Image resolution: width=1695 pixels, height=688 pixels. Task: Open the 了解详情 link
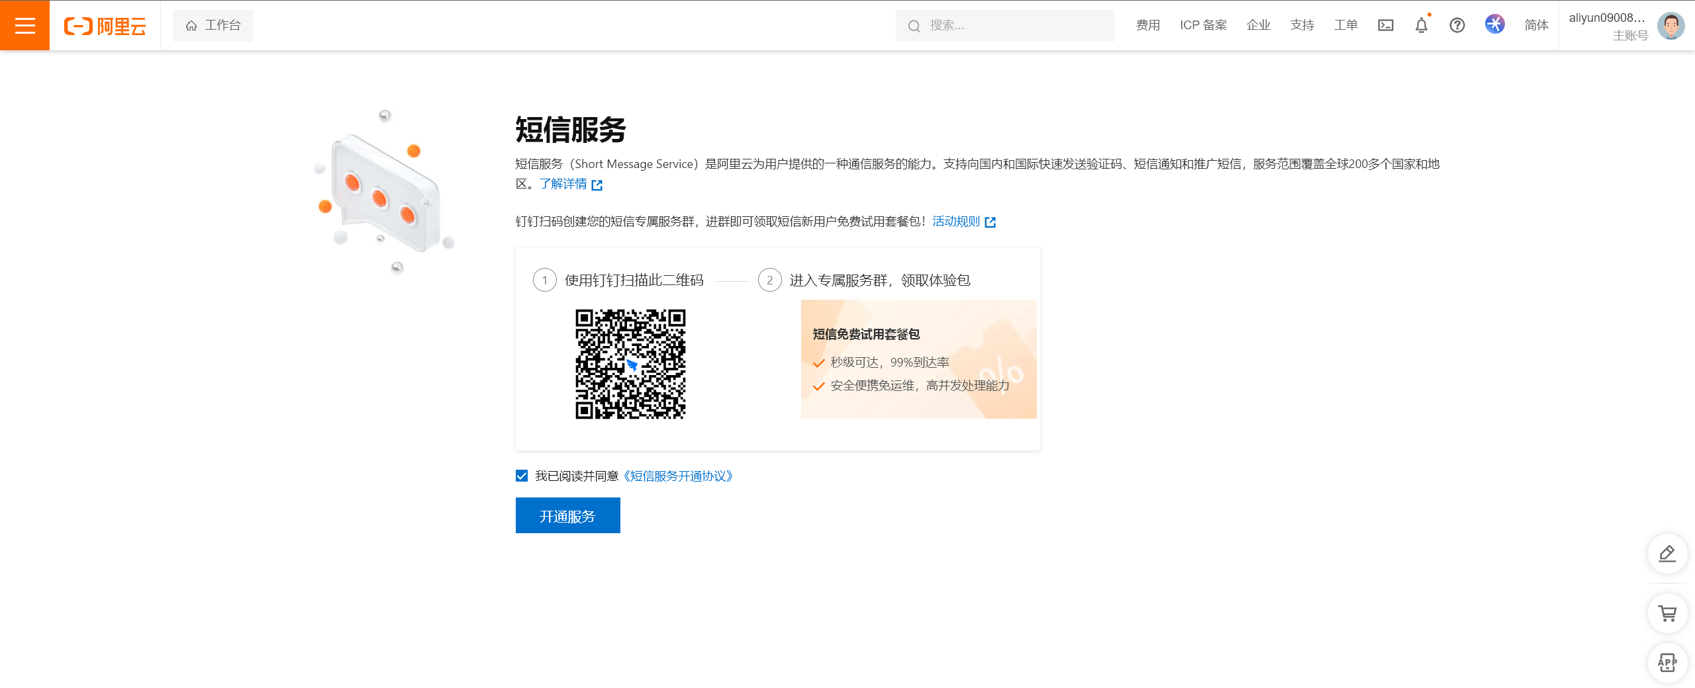[x=571, y=184]
